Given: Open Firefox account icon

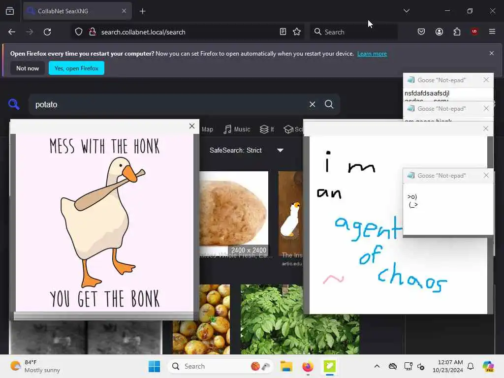Looking at the screenshot, I should (x=439, y=31).
